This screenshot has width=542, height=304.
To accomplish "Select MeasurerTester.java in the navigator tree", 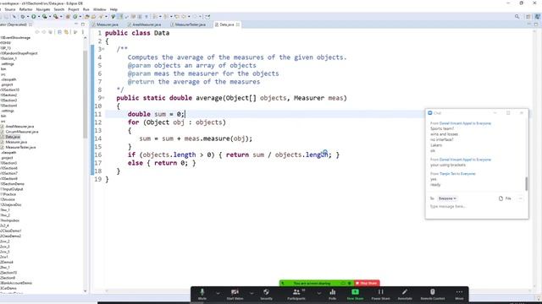I will (20, 147).
